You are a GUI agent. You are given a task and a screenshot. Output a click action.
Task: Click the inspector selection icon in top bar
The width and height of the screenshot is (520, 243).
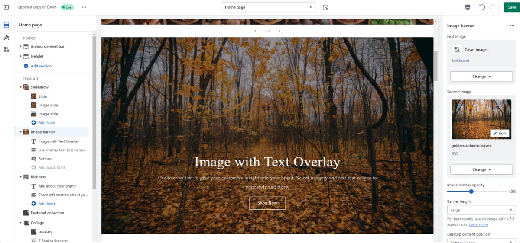coord(325,7)
